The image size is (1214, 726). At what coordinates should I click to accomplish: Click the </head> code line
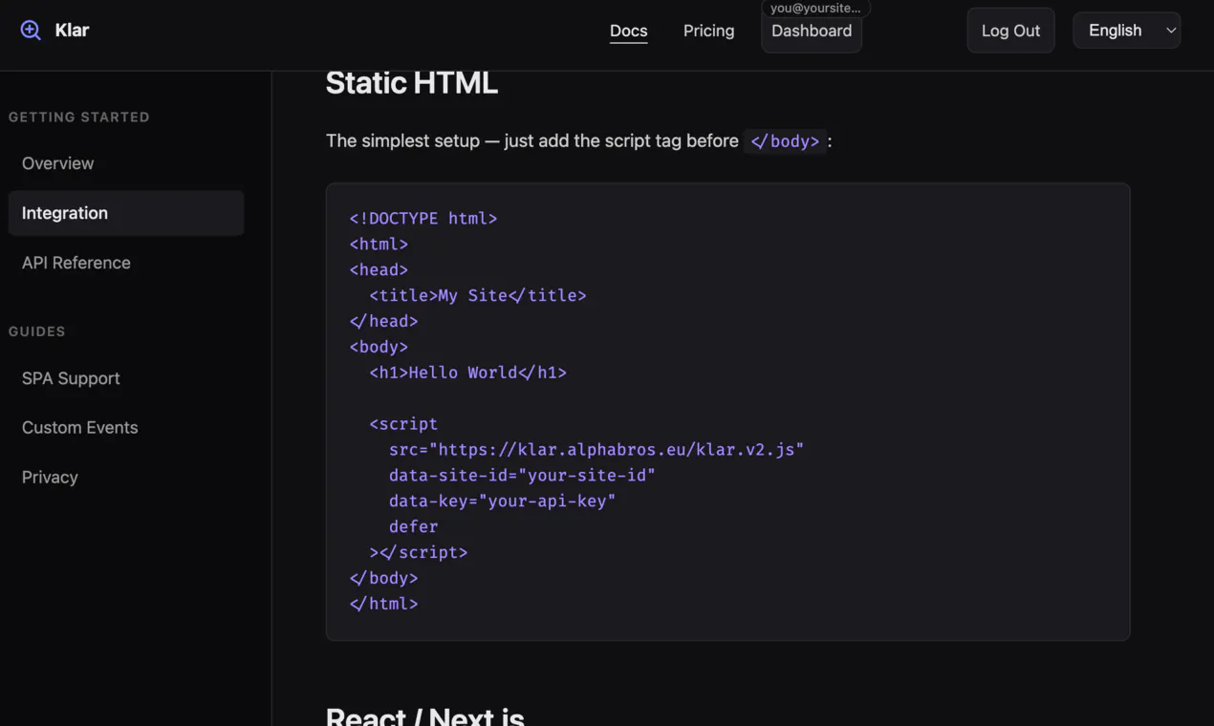click(384, 322)
